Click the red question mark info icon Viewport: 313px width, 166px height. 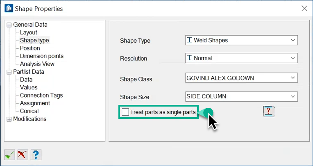[269, 111]
